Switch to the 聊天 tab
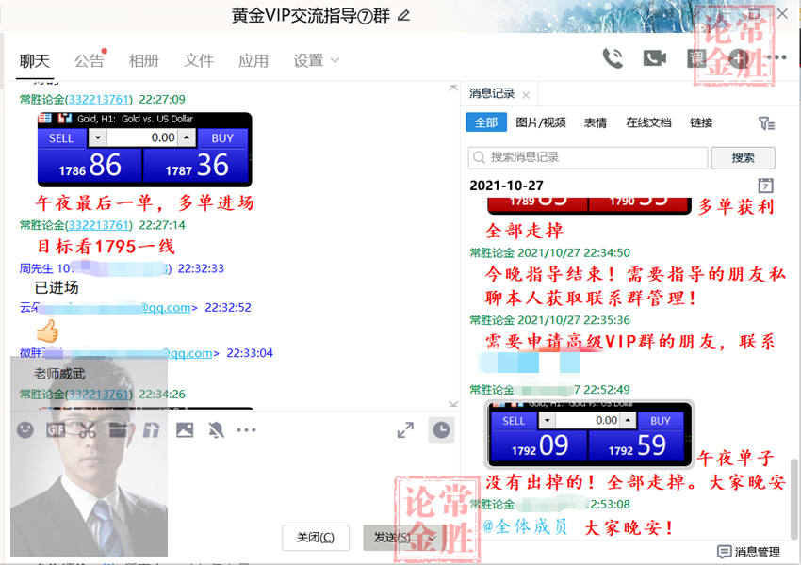801x565 pixels. click(34, 61)
